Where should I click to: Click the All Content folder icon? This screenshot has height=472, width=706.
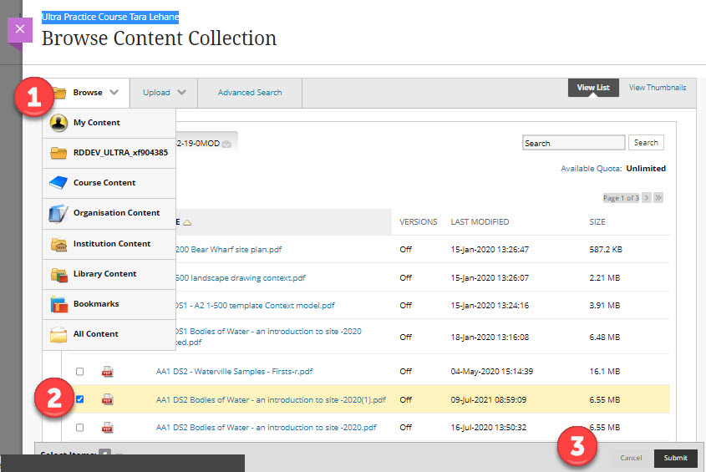[58, 334]
